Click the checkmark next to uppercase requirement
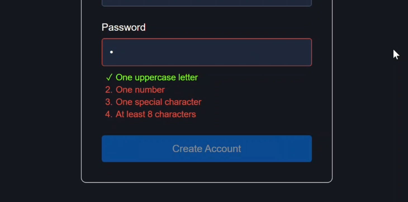Viewport: 408px width, 202px height. point(109,77)
